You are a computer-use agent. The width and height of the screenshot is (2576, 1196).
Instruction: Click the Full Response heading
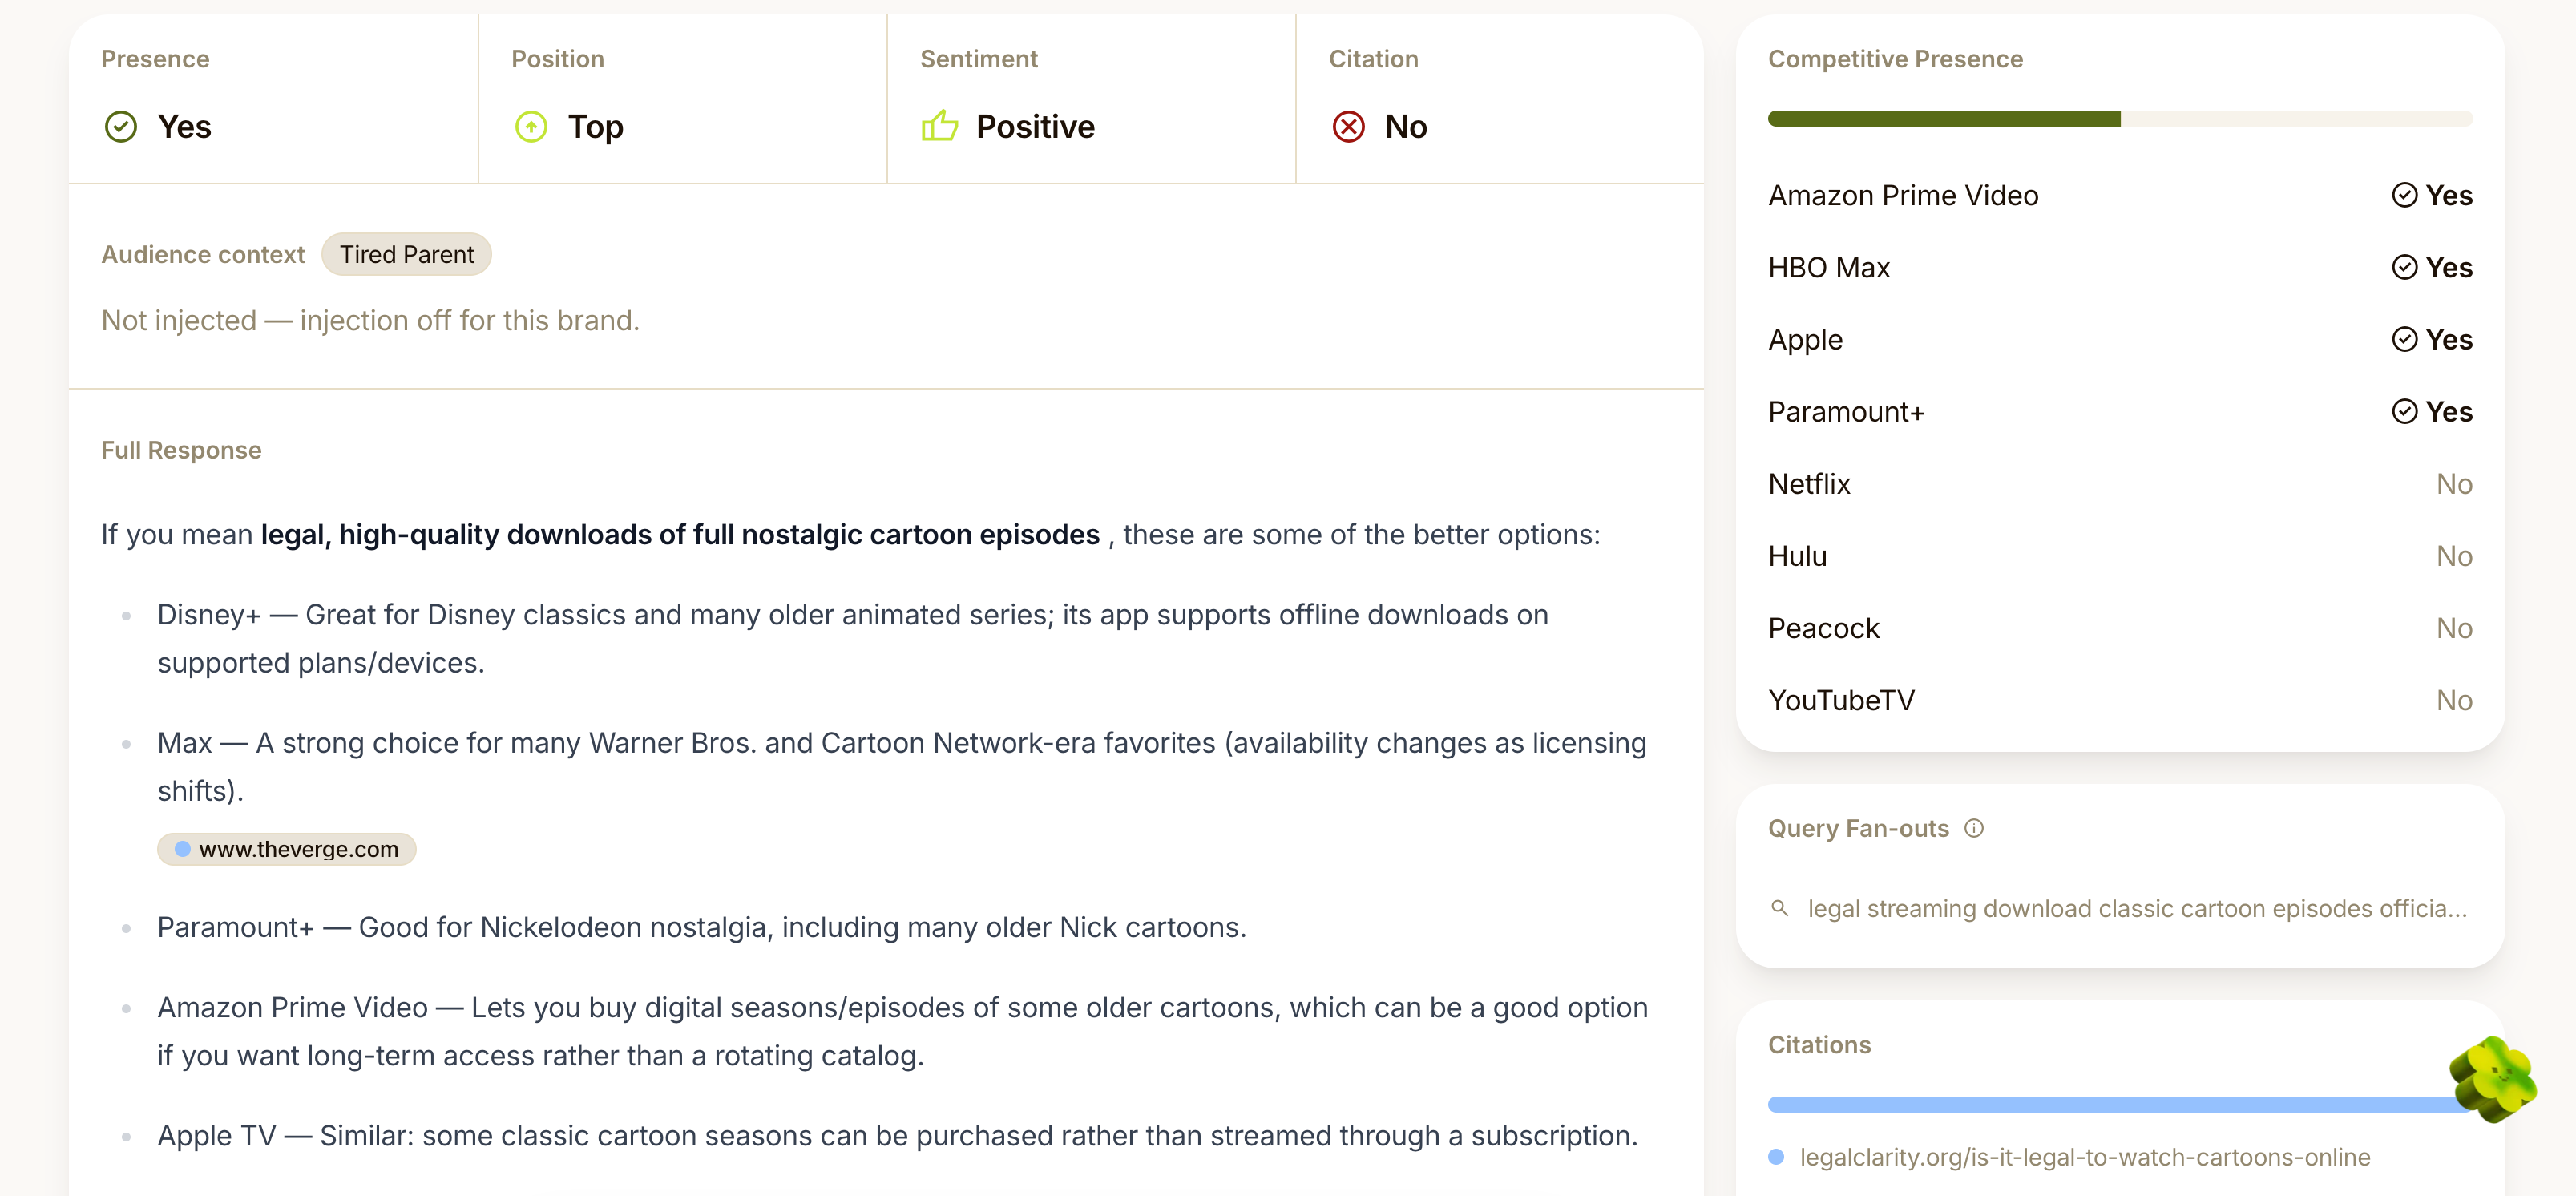[181, 450]
